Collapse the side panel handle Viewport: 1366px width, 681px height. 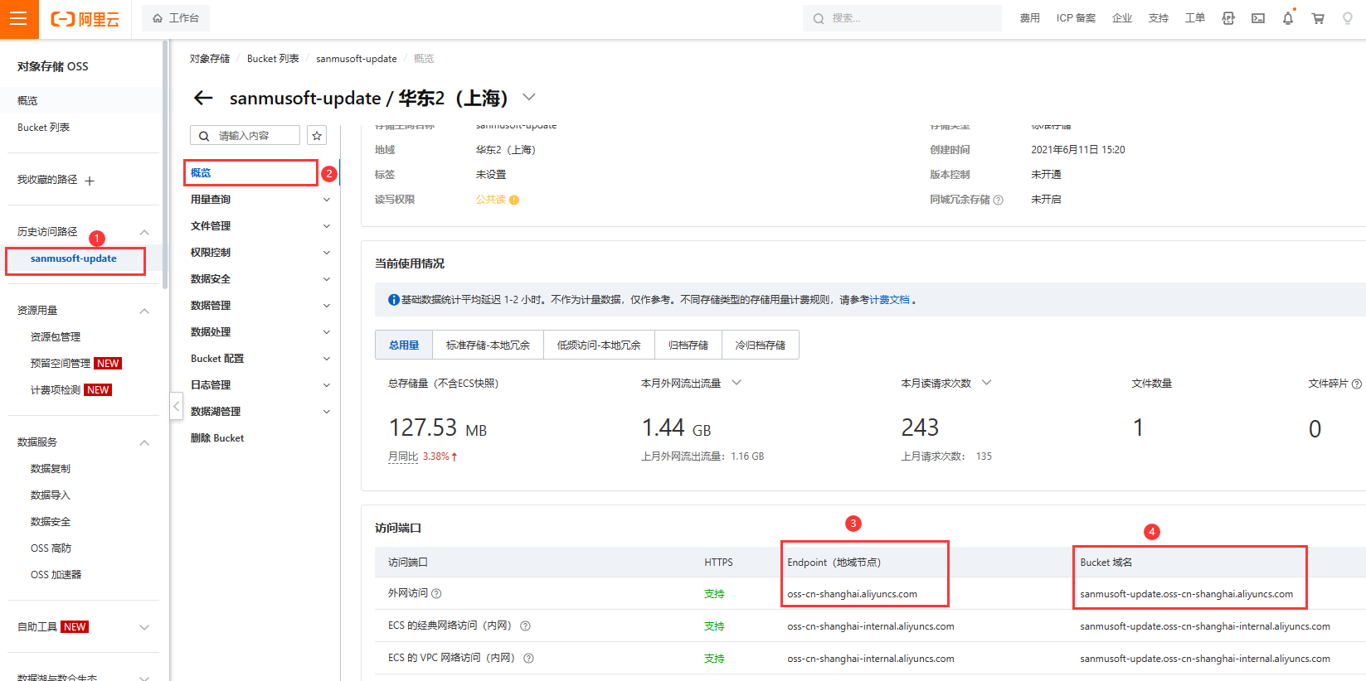[x=176, y=407]
